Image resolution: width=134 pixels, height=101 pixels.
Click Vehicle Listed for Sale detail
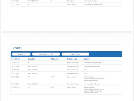pos(90,1)
